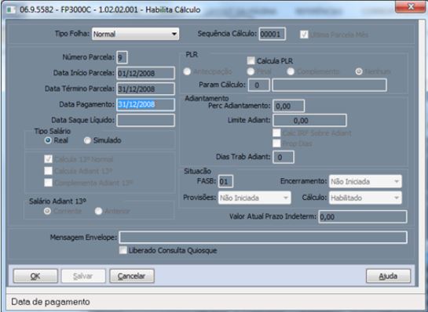Screen dimensions: 428x312
Task: Toggle the Última Parcela Mês checkbox
Action: (x=304, y=34)
